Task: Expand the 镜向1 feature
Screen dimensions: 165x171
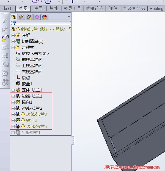Action: 13,102
